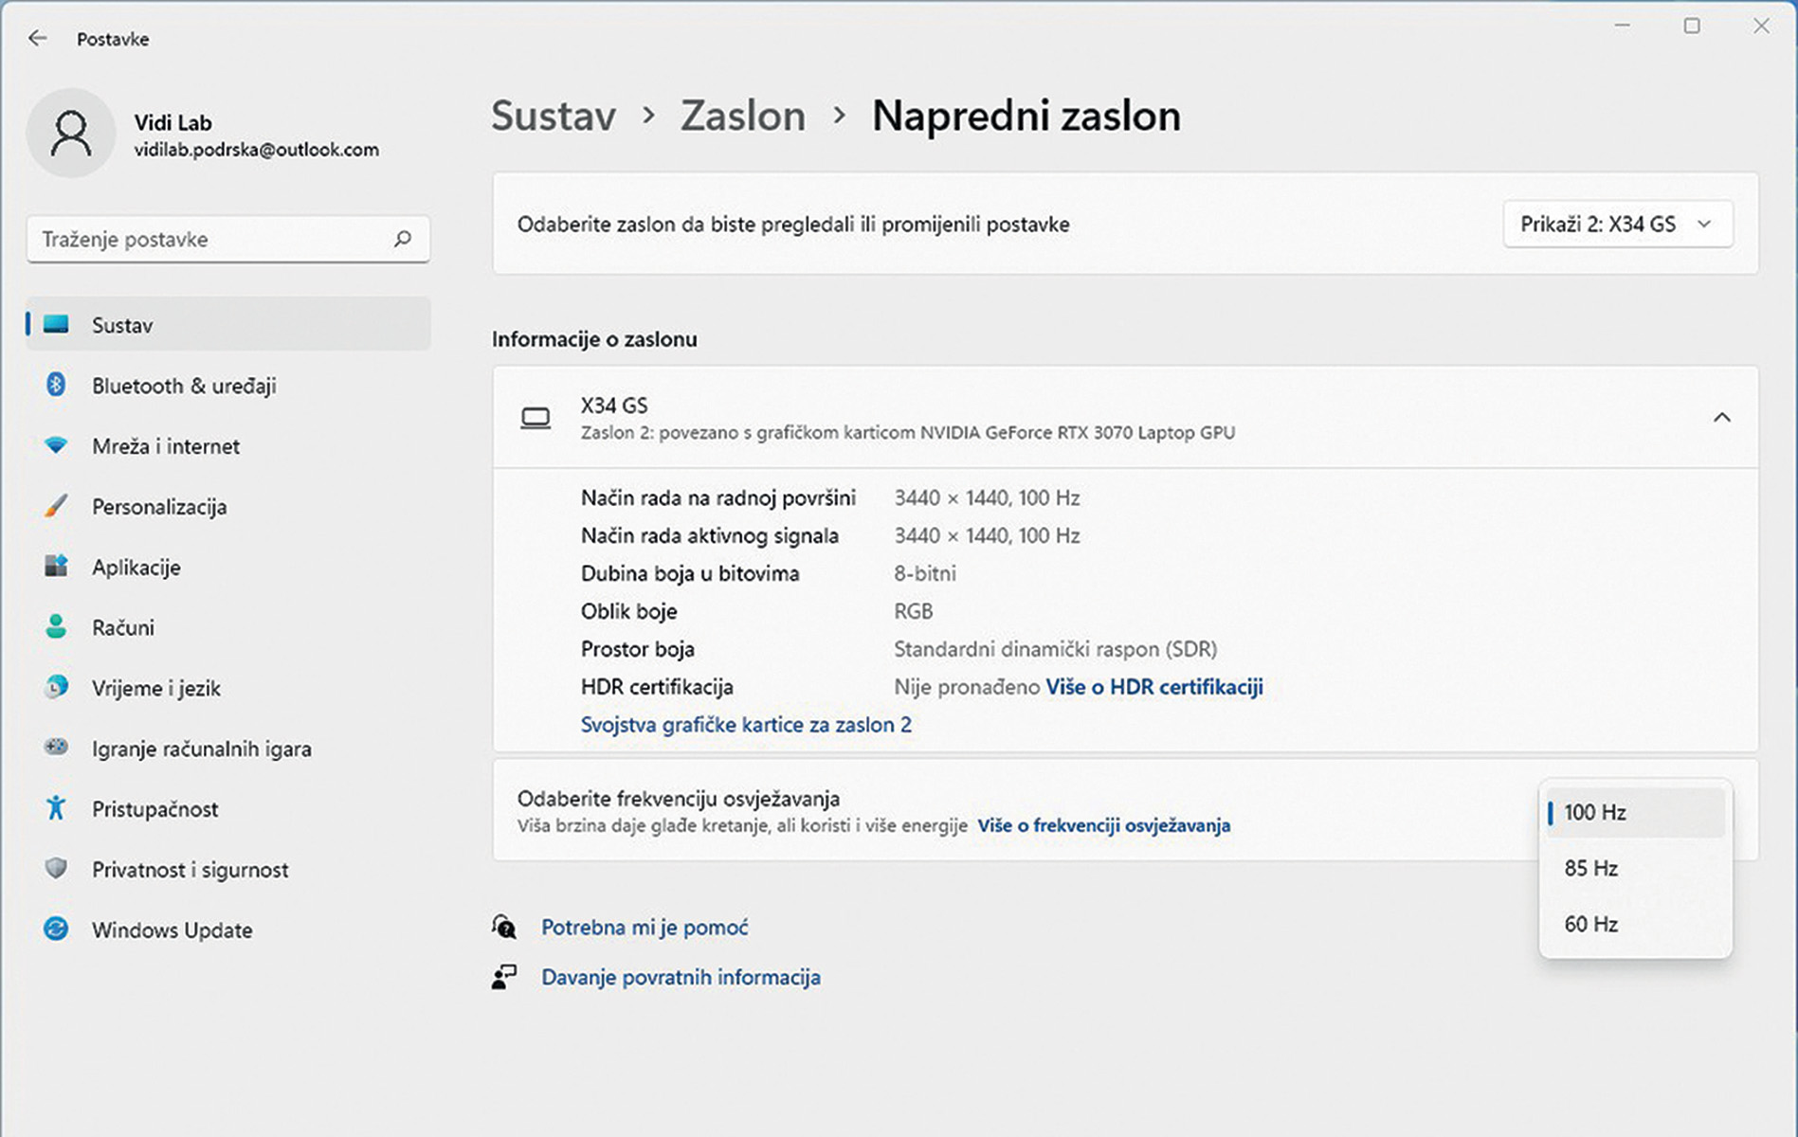Click the Pristupačnost accessibility icon

(56, 808)
